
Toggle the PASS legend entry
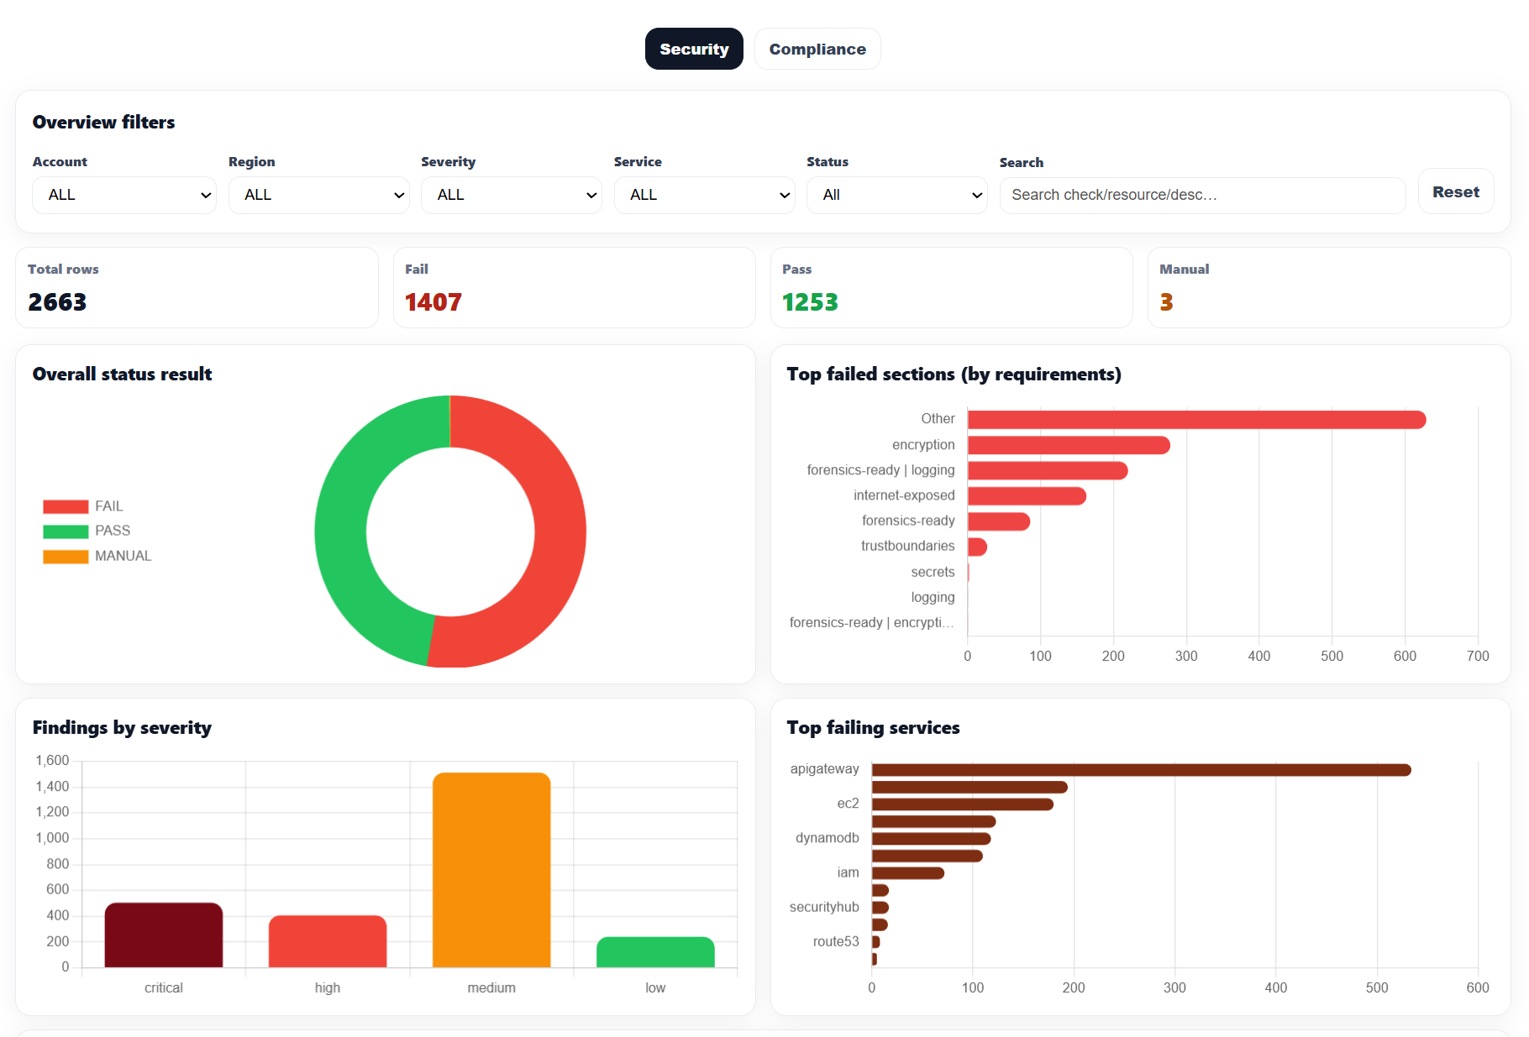coord(113,530)
